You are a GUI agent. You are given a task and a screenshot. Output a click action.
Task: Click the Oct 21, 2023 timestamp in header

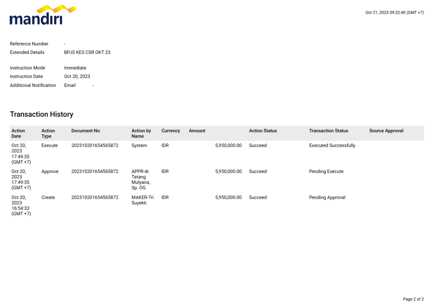(x=394, y=13)
